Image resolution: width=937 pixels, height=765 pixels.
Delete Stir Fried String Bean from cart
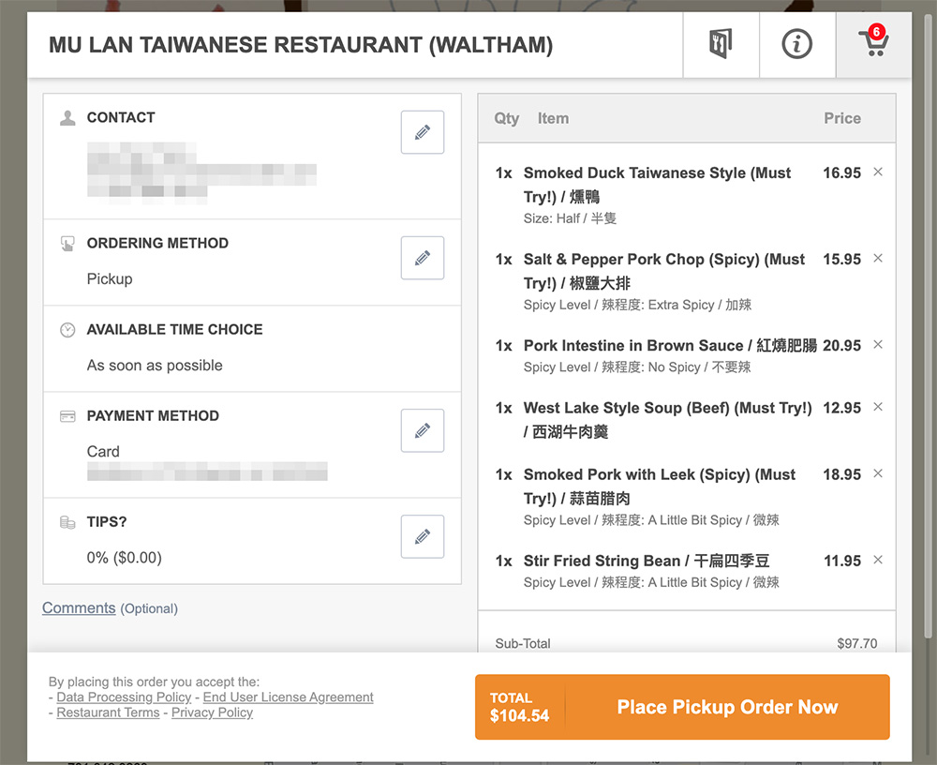[878, 561]
